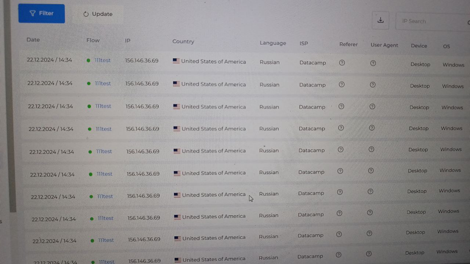Click first row Referer question icon
Screen dimensions: 470x264
(x=342, y=63)
